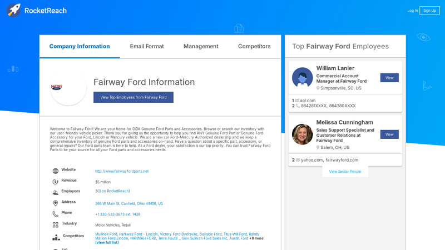Image resolution: width=445 pixels, height=250 pixels.
Task: Click the RocketReach rocket logo icon
Action: (13, 10)
